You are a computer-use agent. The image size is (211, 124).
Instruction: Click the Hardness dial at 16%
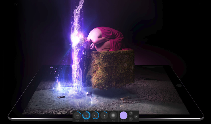pos(104,115)
